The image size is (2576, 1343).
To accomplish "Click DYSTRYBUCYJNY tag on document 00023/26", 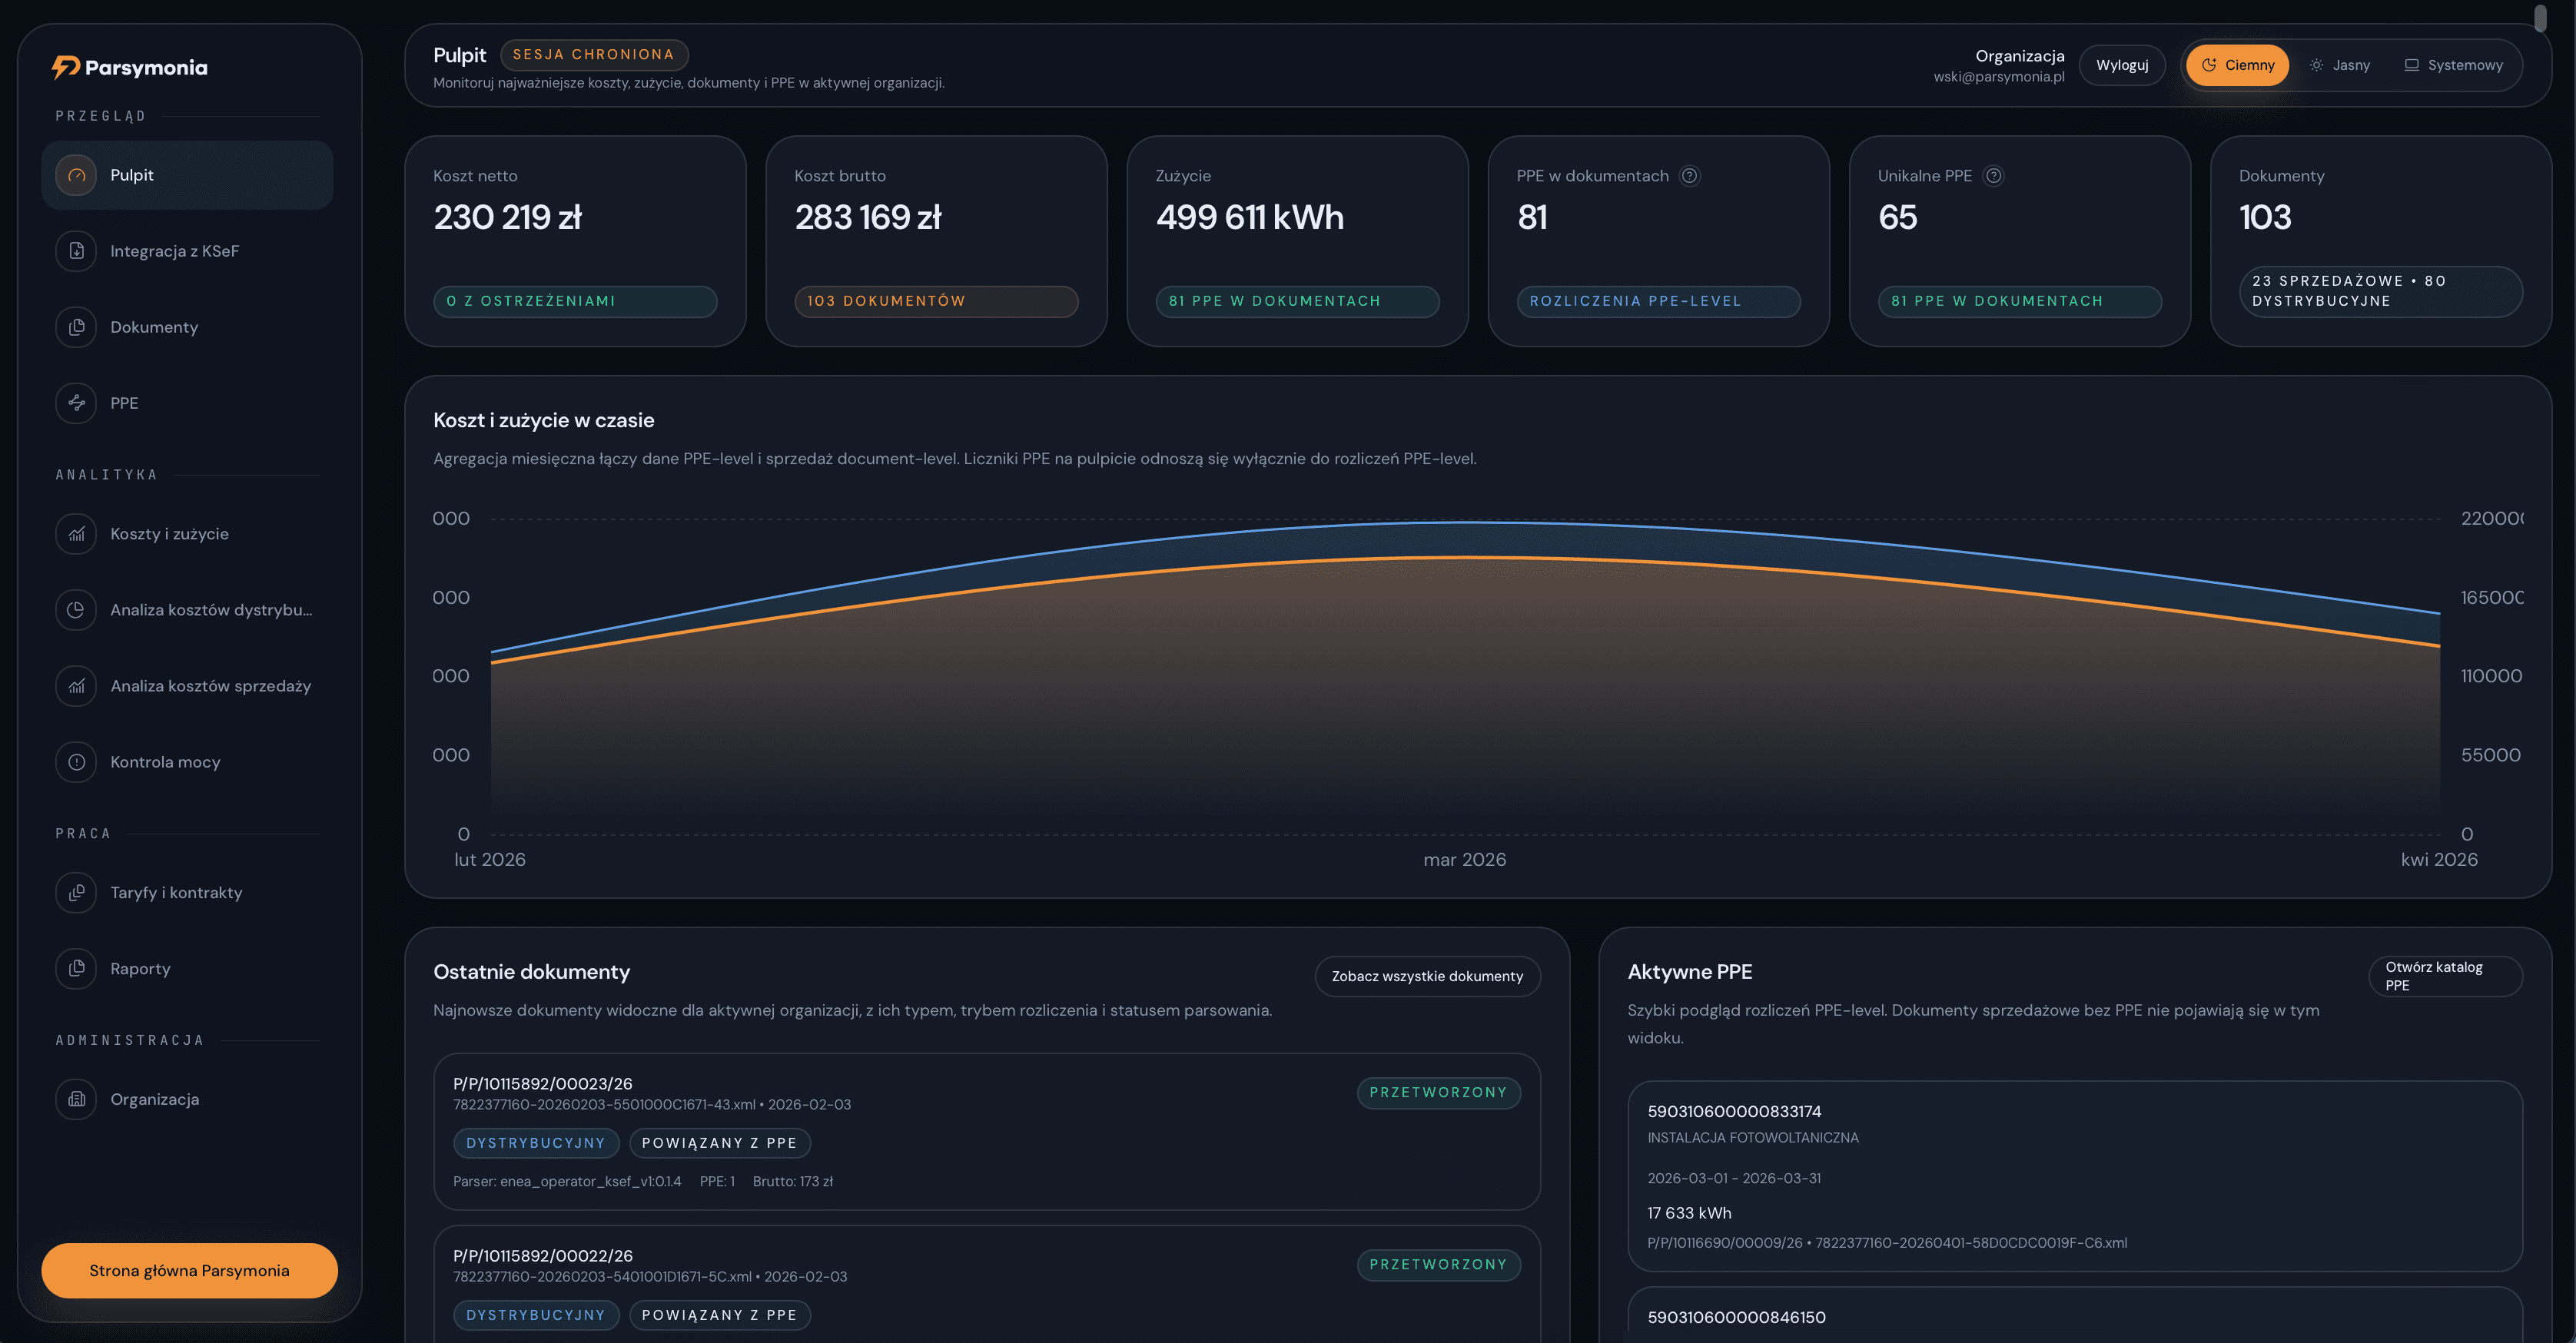I will (536, 1143).
